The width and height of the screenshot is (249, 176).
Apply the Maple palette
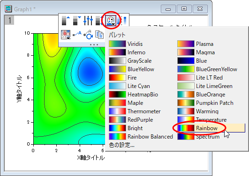click(x=126, y=103)
